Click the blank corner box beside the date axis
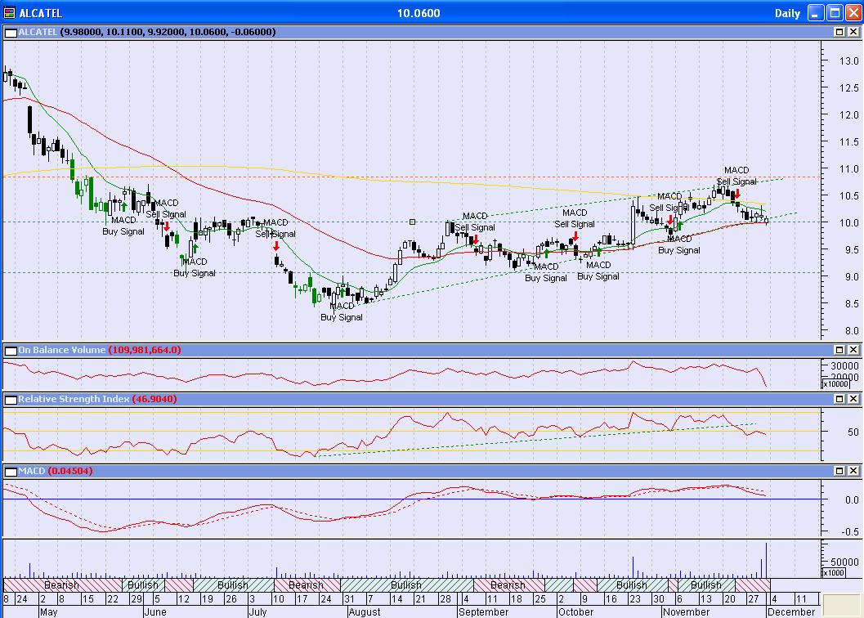Image resolution: width=864 pixels, height=618 pixels. (841, 605)
